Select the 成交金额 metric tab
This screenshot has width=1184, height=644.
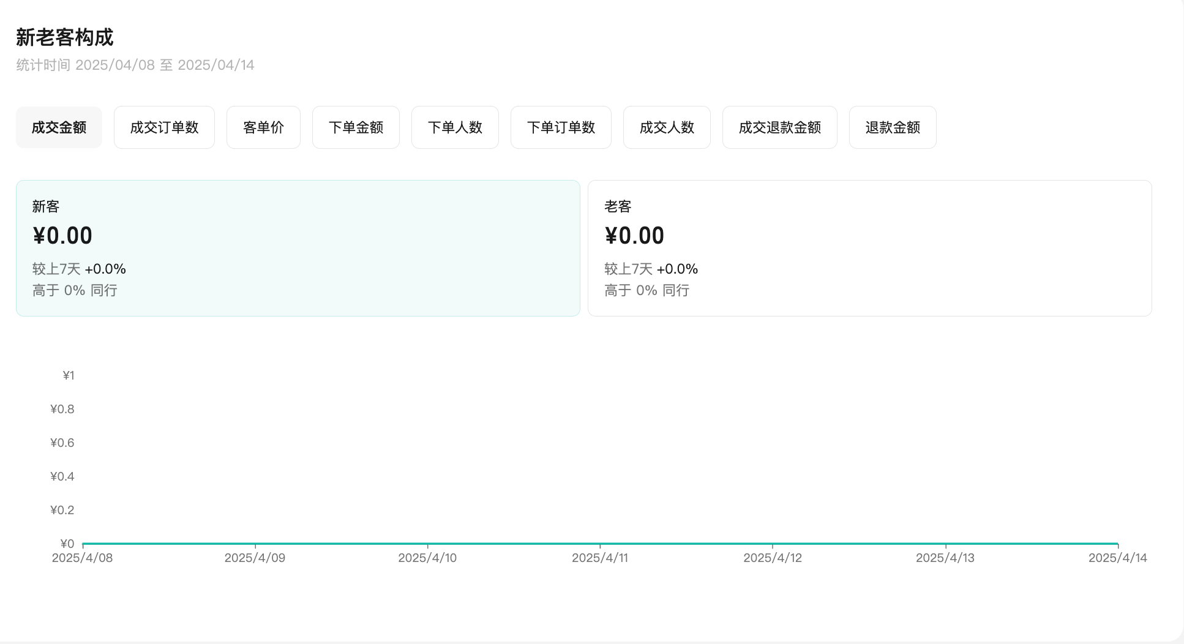[59, 127]
